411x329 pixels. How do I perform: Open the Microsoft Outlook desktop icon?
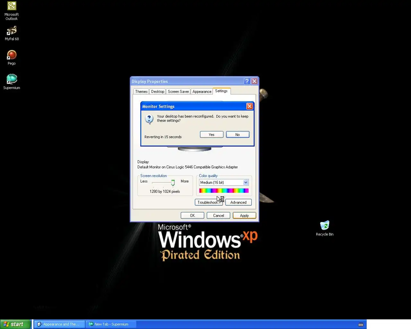tap(12, 11)
